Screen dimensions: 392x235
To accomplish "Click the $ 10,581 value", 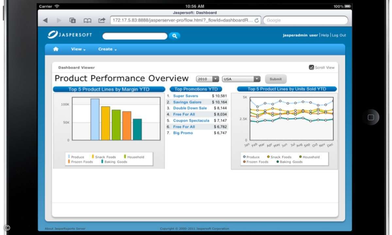I will tap(219, 96).
